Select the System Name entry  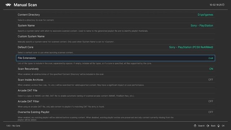[x=115, y=26]
